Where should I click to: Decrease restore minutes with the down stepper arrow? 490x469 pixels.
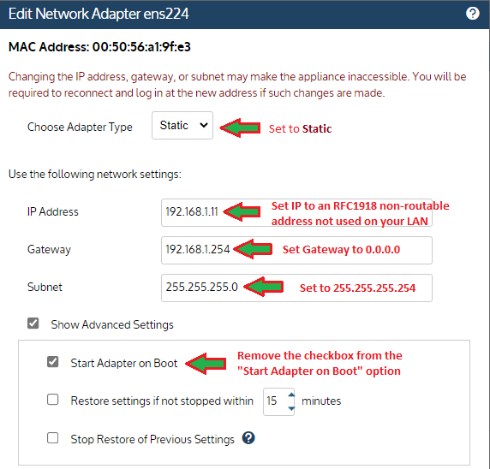coord(291,408)
